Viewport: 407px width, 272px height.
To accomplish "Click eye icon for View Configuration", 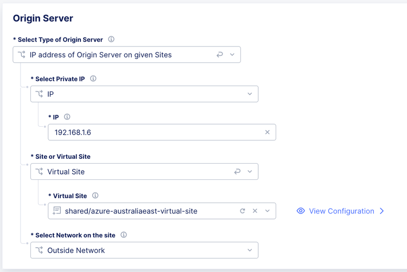I will [x=301, y=211].
